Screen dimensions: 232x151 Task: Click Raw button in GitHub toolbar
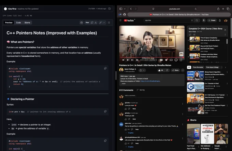[x=87, y=23]
